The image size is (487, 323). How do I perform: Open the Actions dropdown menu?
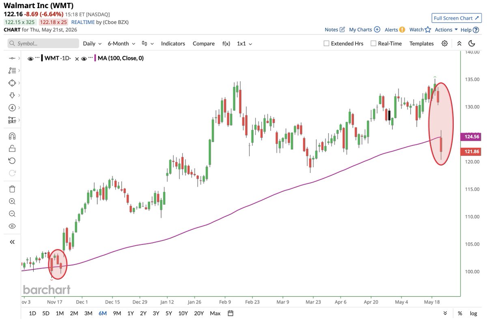click(x=446, y=30)
